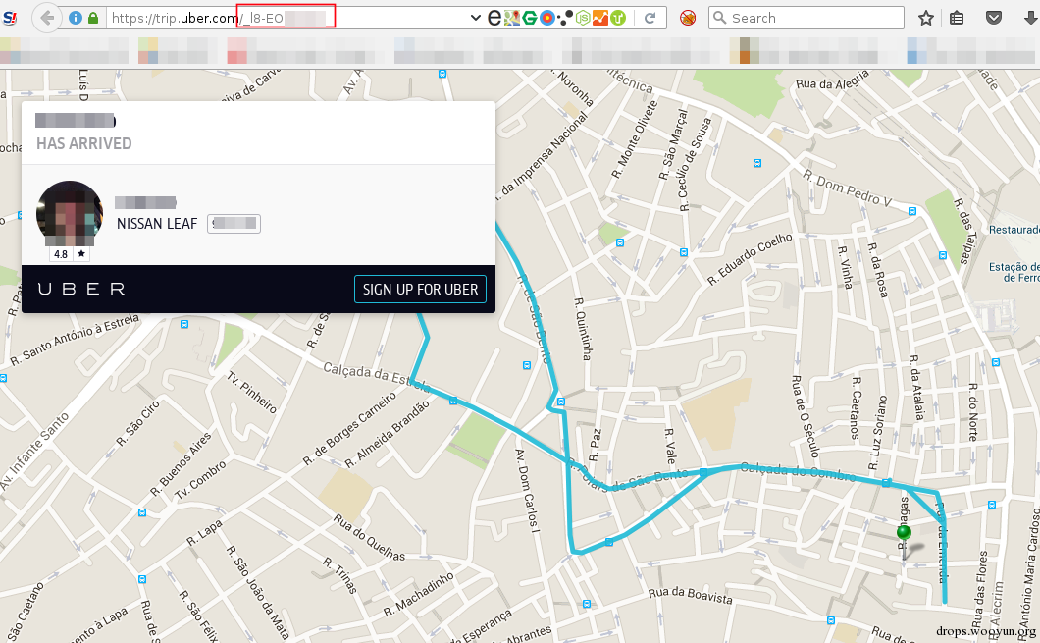Viewport: 1040px width, 643px height.
Task: Click the black 'e' detected-technology icon
Action: (494, 18)
